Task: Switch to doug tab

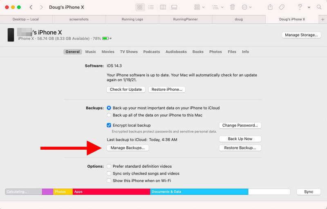Action: pyautogui.click(x=239, y=19)
